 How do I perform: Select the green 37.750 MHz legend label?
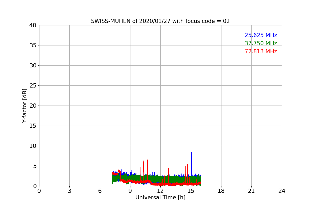tap(261, 43)
